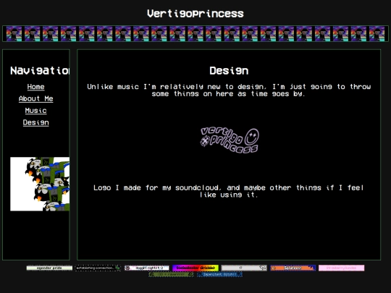Image resolution: width=391 pixels, height=293 pixels.
Task: Click the orange and blue badge
Action: [x=293, y=268]
